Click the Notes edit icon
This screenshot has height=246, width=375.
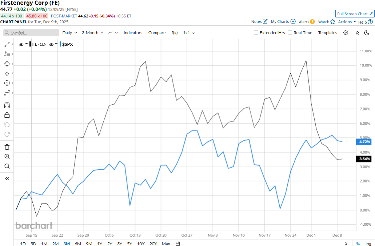coord(265,21)
